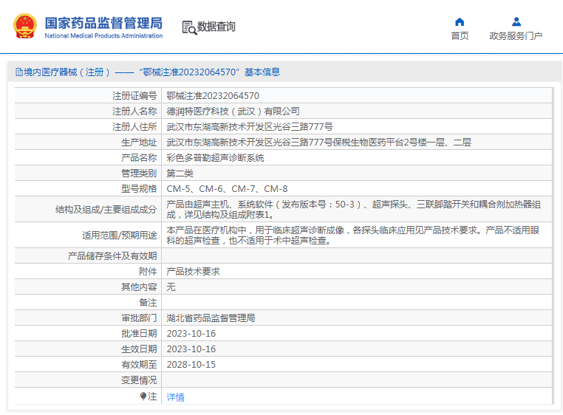
Task: Click the 批准日期 row label
Action: (139, 334)
